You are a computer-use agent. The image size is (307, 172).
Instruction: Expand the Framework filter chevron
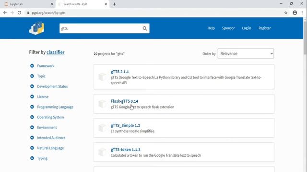[32, 66]
